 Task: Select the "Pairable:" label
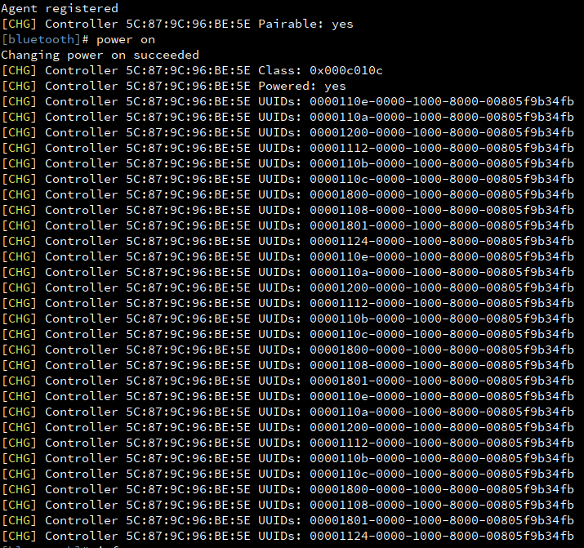click(x=291, y=24)
